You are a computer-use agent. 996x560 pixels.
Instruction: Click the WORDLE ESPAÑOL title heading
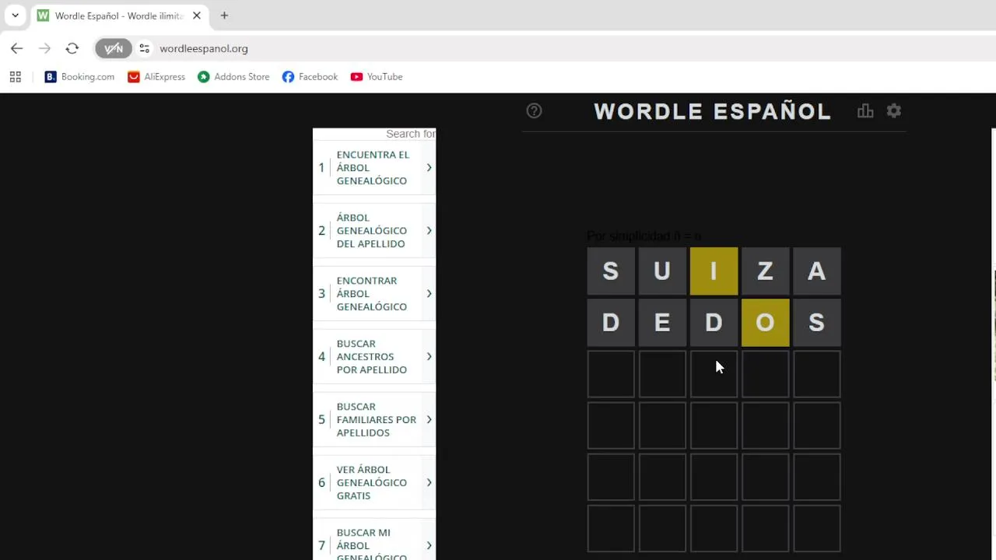pos(713,111)
